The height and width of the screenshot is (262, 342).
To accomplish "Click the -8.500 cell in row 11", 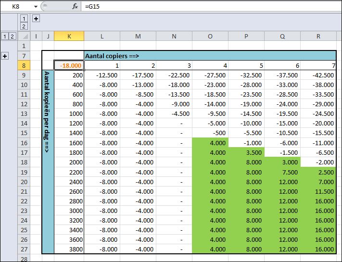I will (x=138, y=94).
